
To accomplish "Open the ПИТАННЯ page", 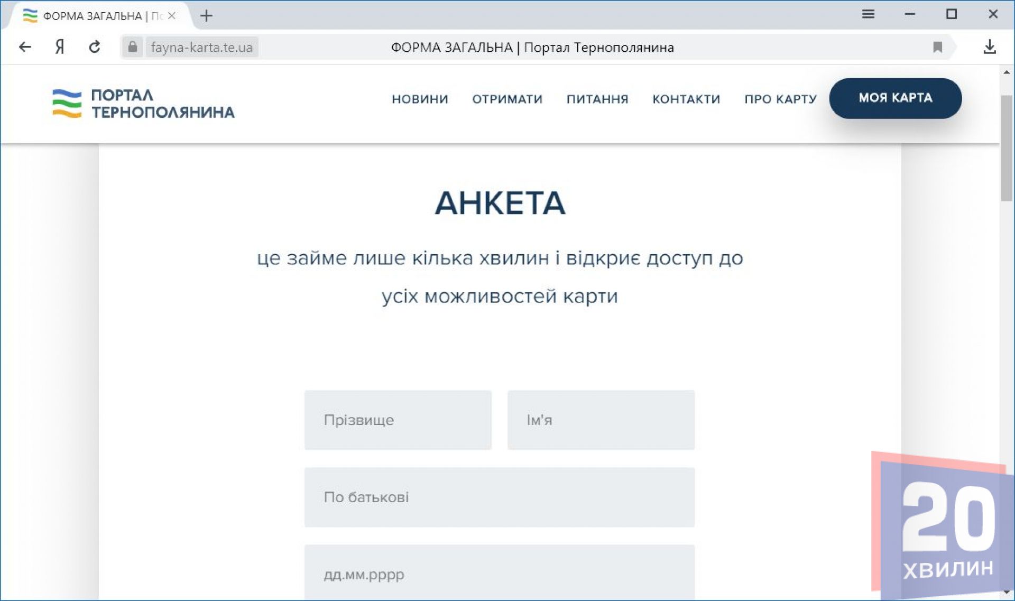I will 597,99.
